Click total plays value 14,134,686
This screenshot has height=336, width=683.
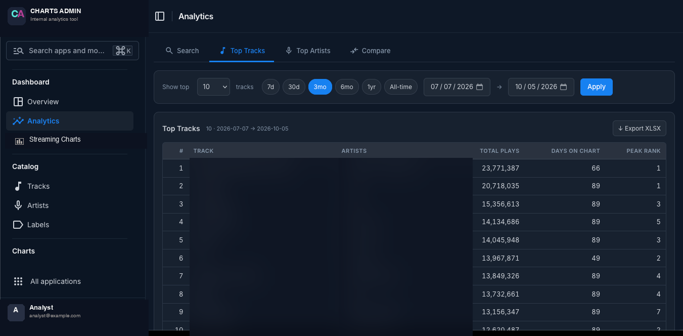pyautogui.click(x=500, y=222)
